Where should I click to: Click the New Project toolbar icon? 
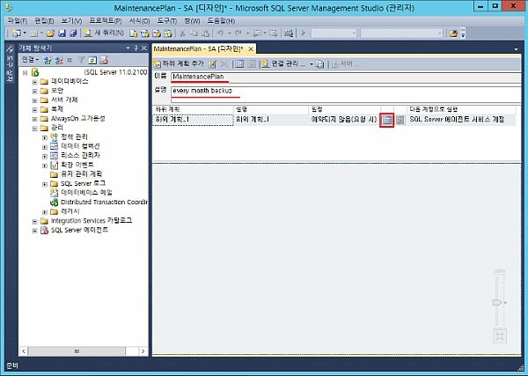17,33
